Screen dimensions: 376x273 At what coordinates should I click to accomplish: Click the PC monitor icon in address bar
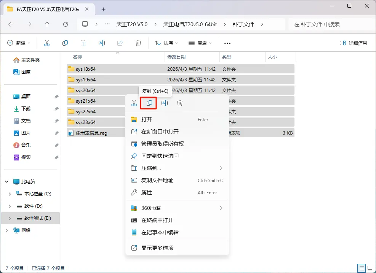click(x=85, y=24)
